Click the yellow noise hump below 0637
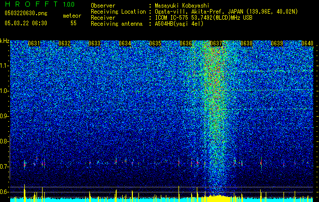This screenshot has width=319, height=202. [x=217, y=198]
